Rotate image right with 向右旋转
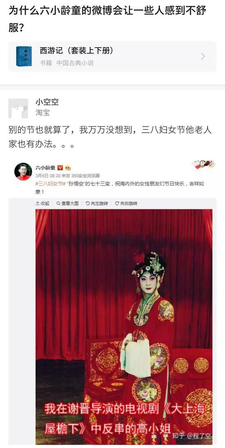Image resolution: width=225 pixels, height=448 pixels. coord(126,204)
